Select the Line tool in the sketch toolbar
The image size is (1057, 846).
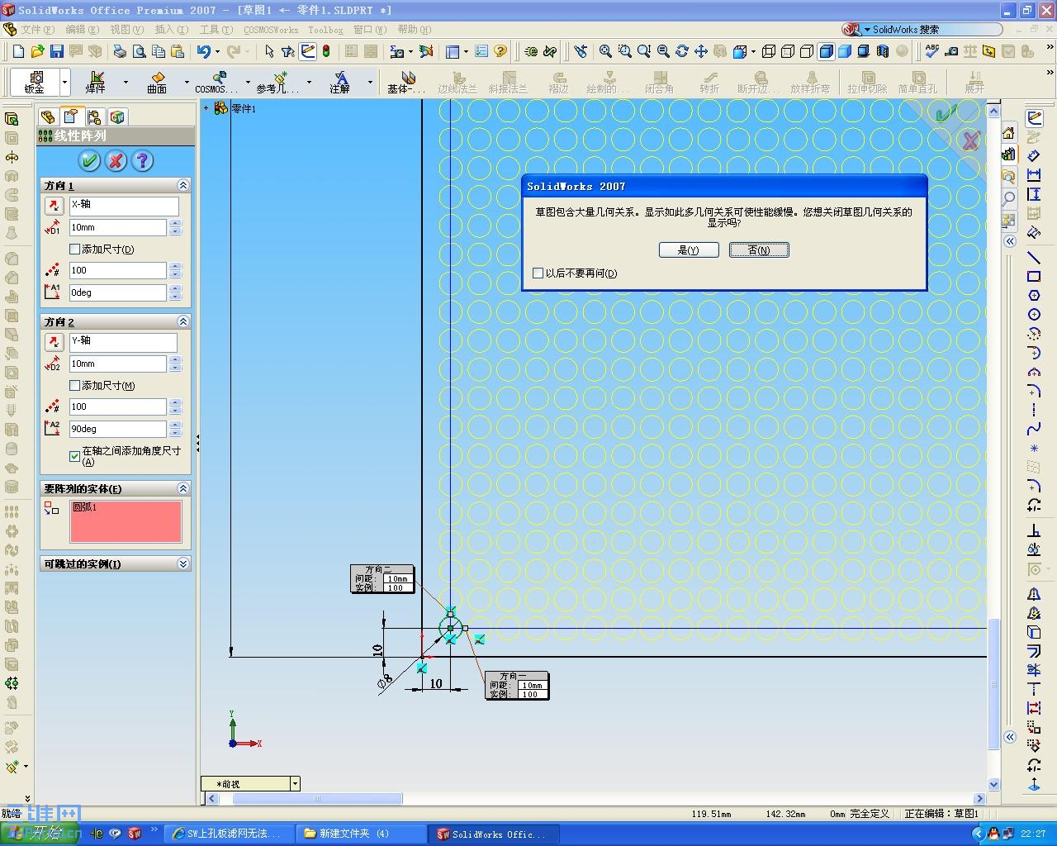(x=1033, y=258)
